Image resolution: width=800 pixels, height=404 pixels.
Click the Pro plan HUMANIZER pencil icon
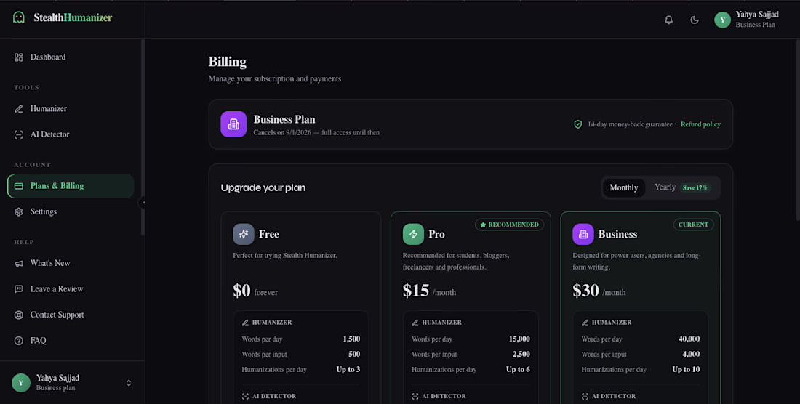415,323
